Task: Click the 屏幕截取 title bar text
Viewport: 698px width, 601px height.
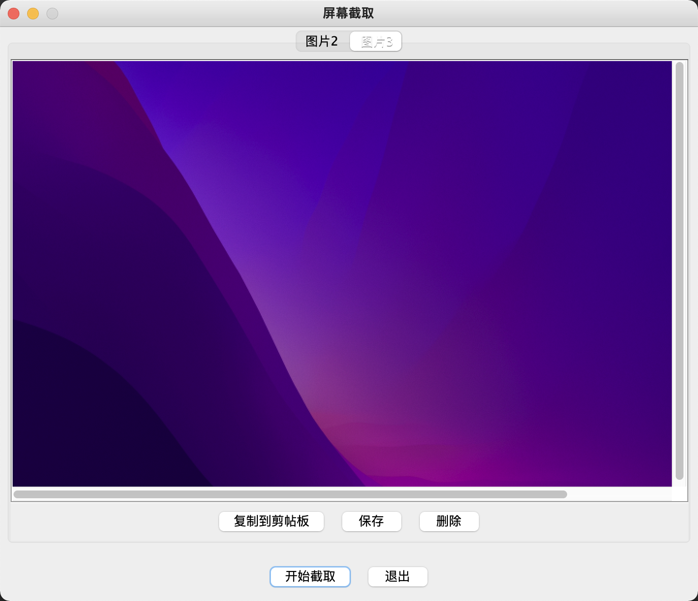Action: [x=349, y=14]
